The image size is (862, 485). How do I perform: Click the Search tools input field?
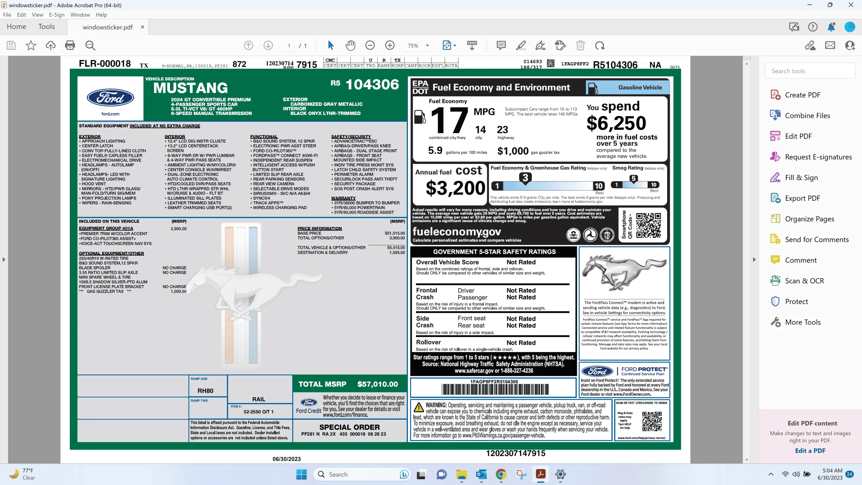pyautogui.click(x=810, y=71)
